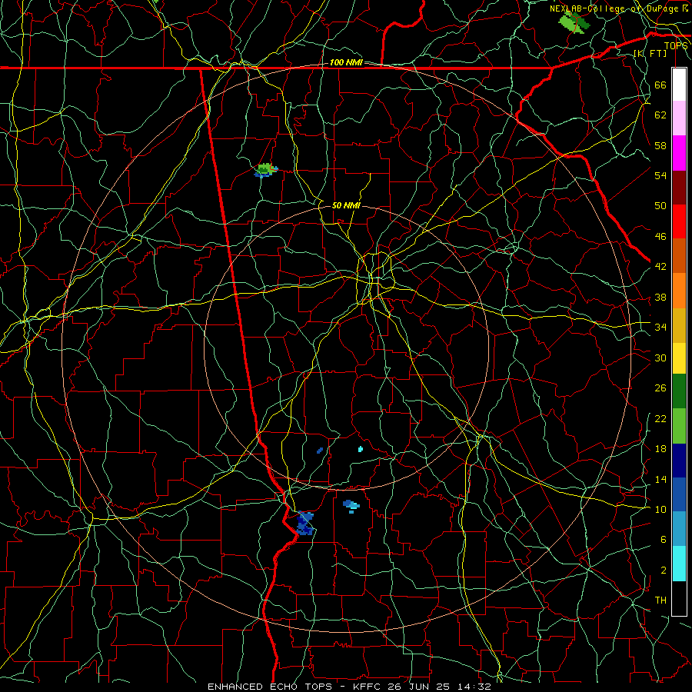The height and width of the screenshot is (692, 692).
Task: Click the "100 NMI" range ring label
Action: [x=346, y=63]
